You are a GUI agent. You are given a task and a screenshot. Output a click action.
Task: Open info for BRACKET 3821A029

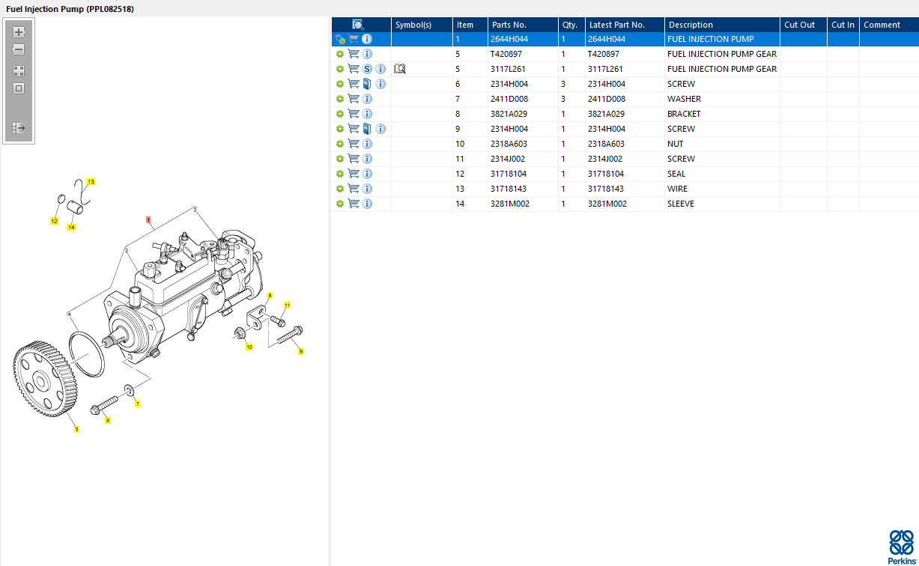pos(367,114)
